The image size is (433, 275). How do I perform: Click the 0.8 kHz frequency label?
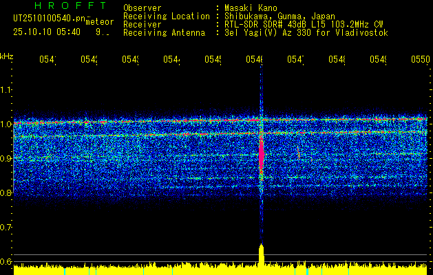point(6,192)
